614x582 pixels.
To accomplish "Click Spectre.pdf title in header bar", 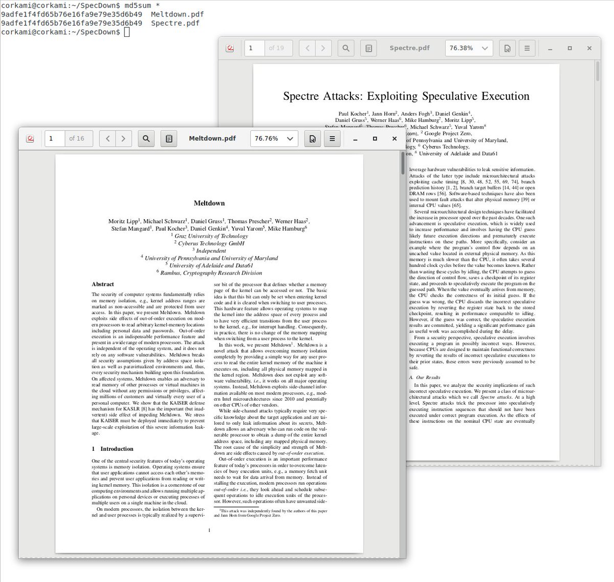I will tap(409, 48).
